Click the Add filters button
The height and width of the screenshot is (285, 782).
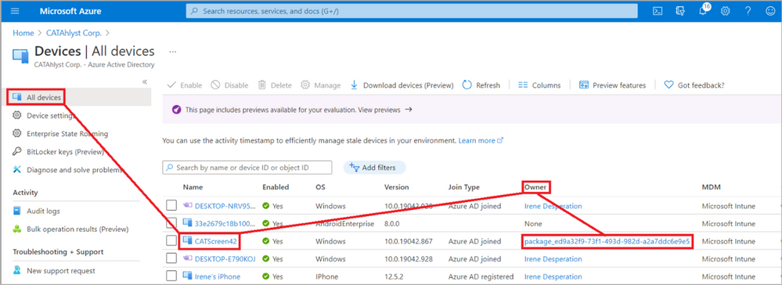pos(374,168)
